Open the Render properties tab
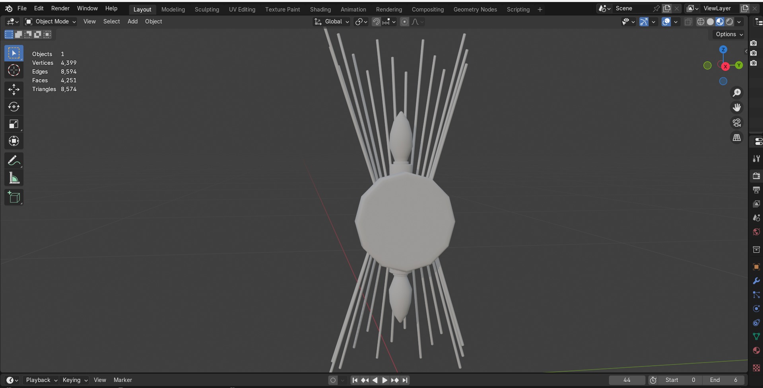The image size is (763, 388). (x=756, y=175)
